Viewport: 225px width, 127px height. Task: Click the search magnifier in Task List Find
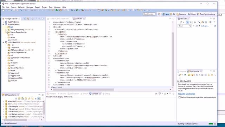click(190, 26)
